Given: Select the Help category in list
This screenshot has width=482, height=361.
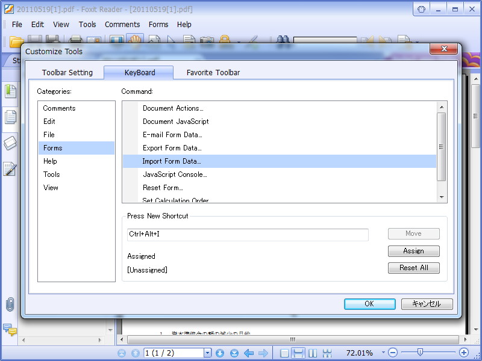Looking at the screenshot, I should [77, 161].
